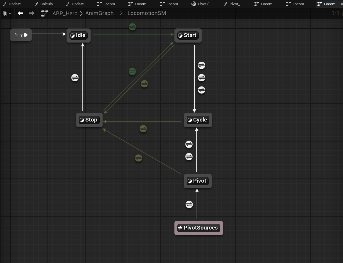Click breadcrumb chevron after ABP_Hero
Viewport: 343px width, 263px height.
click(x=81, y=14)
